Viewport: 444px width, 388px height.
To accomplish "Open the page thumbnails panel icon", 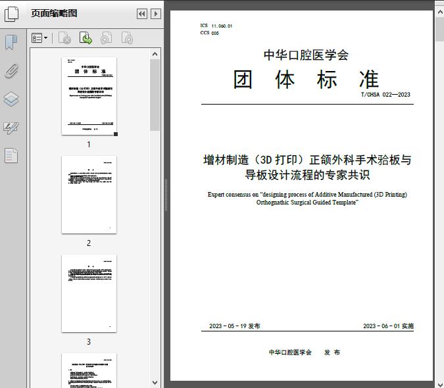I will [11, 14].
